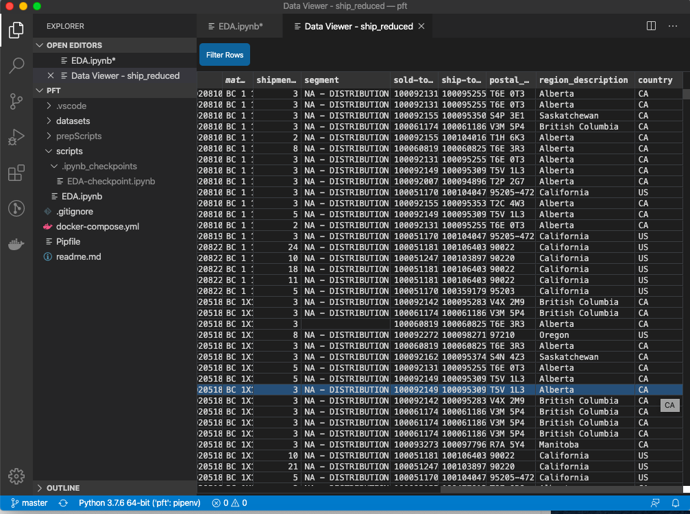Open the Manage settings gear

[16, 476]
